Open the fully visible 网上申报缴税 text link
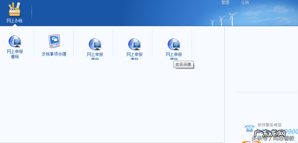 (x=15, y=54)
